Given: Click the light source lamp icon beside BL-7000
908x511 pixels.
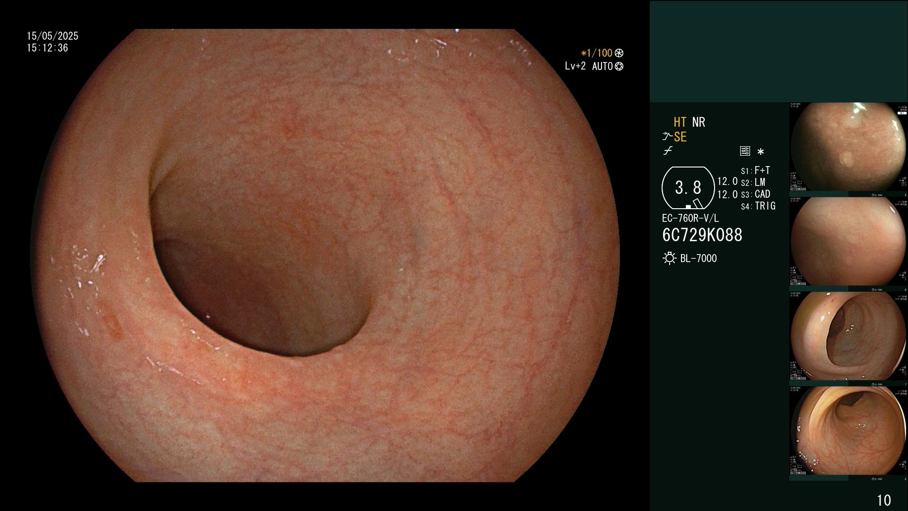Looking at the screenshot, I should point(669,258).
